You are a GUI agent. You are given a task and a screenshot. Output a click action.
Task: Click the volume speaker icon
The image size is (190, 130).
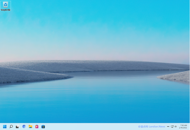click(x=176, y=126)
